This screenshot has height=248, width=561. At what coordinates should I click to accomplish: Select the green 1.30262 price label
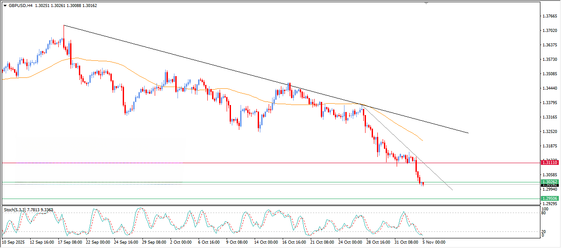click(550, 182)
